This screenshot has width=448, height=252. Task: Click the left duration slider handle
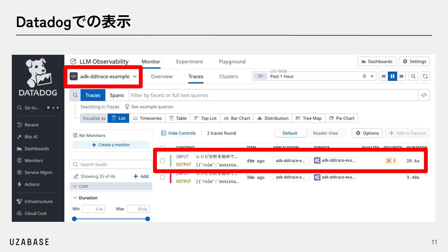[x=74, y=219]
